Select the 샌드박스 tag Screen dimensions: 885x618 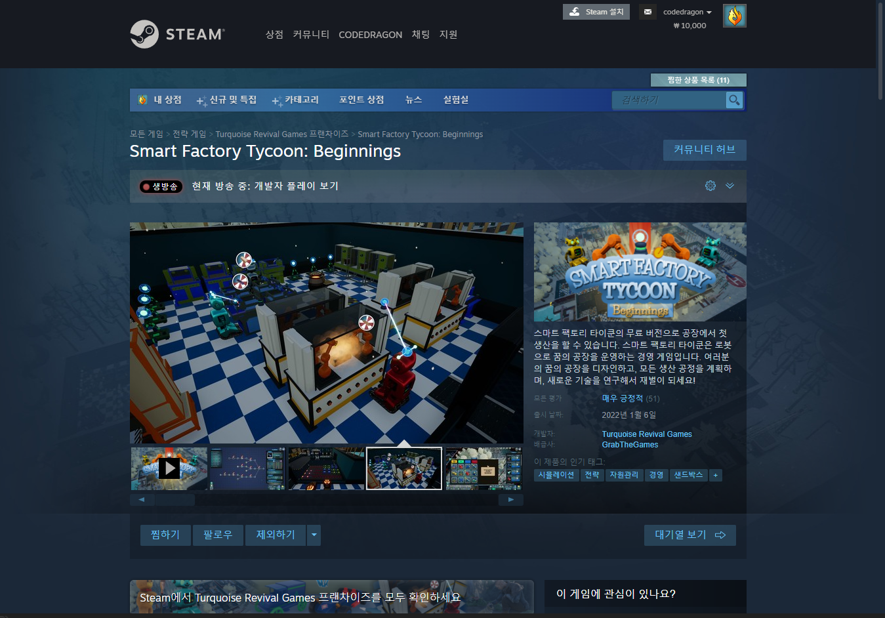coord(688,475)
